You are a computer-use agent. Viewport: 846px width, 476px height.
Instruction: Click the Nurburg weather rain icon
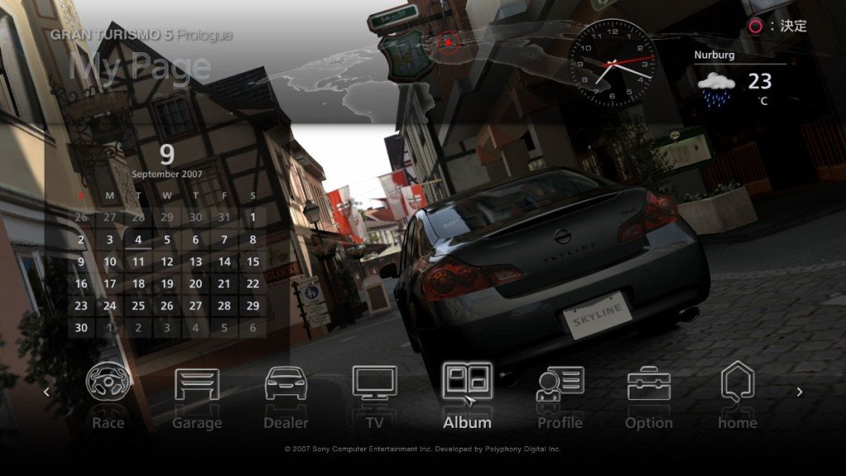click(x=715, y=88)
